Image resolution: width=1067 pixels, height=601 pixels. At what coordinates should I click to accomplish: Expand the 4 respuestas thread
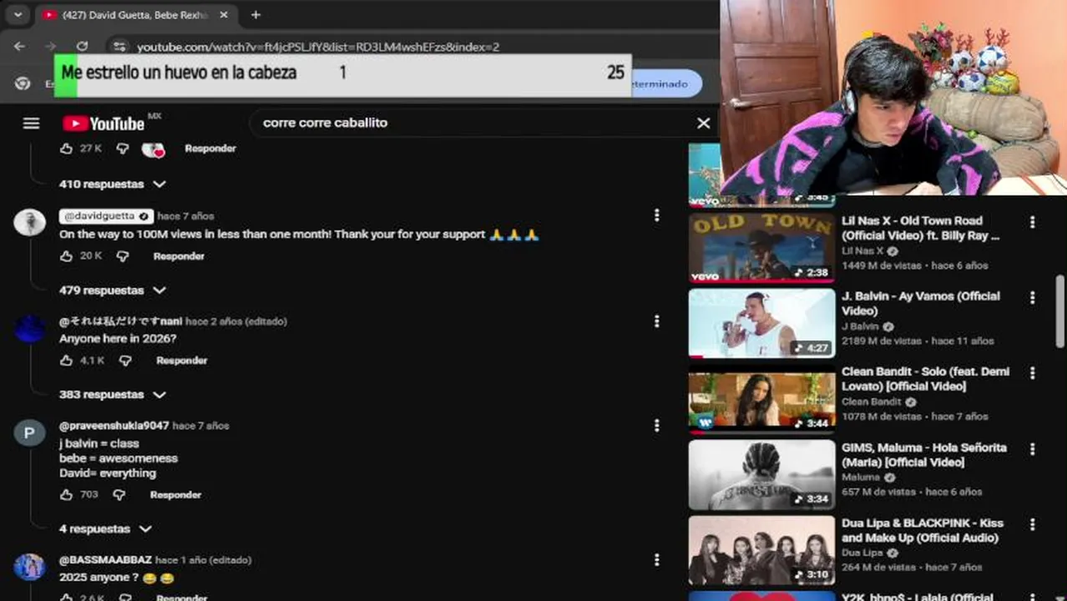pyautogui.click(x=106, y=529)
